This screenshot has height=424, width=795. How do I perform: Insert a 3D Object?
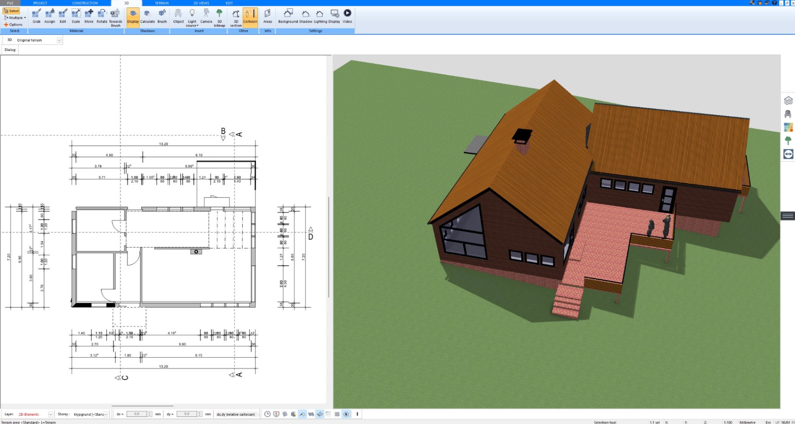point(178,17)
